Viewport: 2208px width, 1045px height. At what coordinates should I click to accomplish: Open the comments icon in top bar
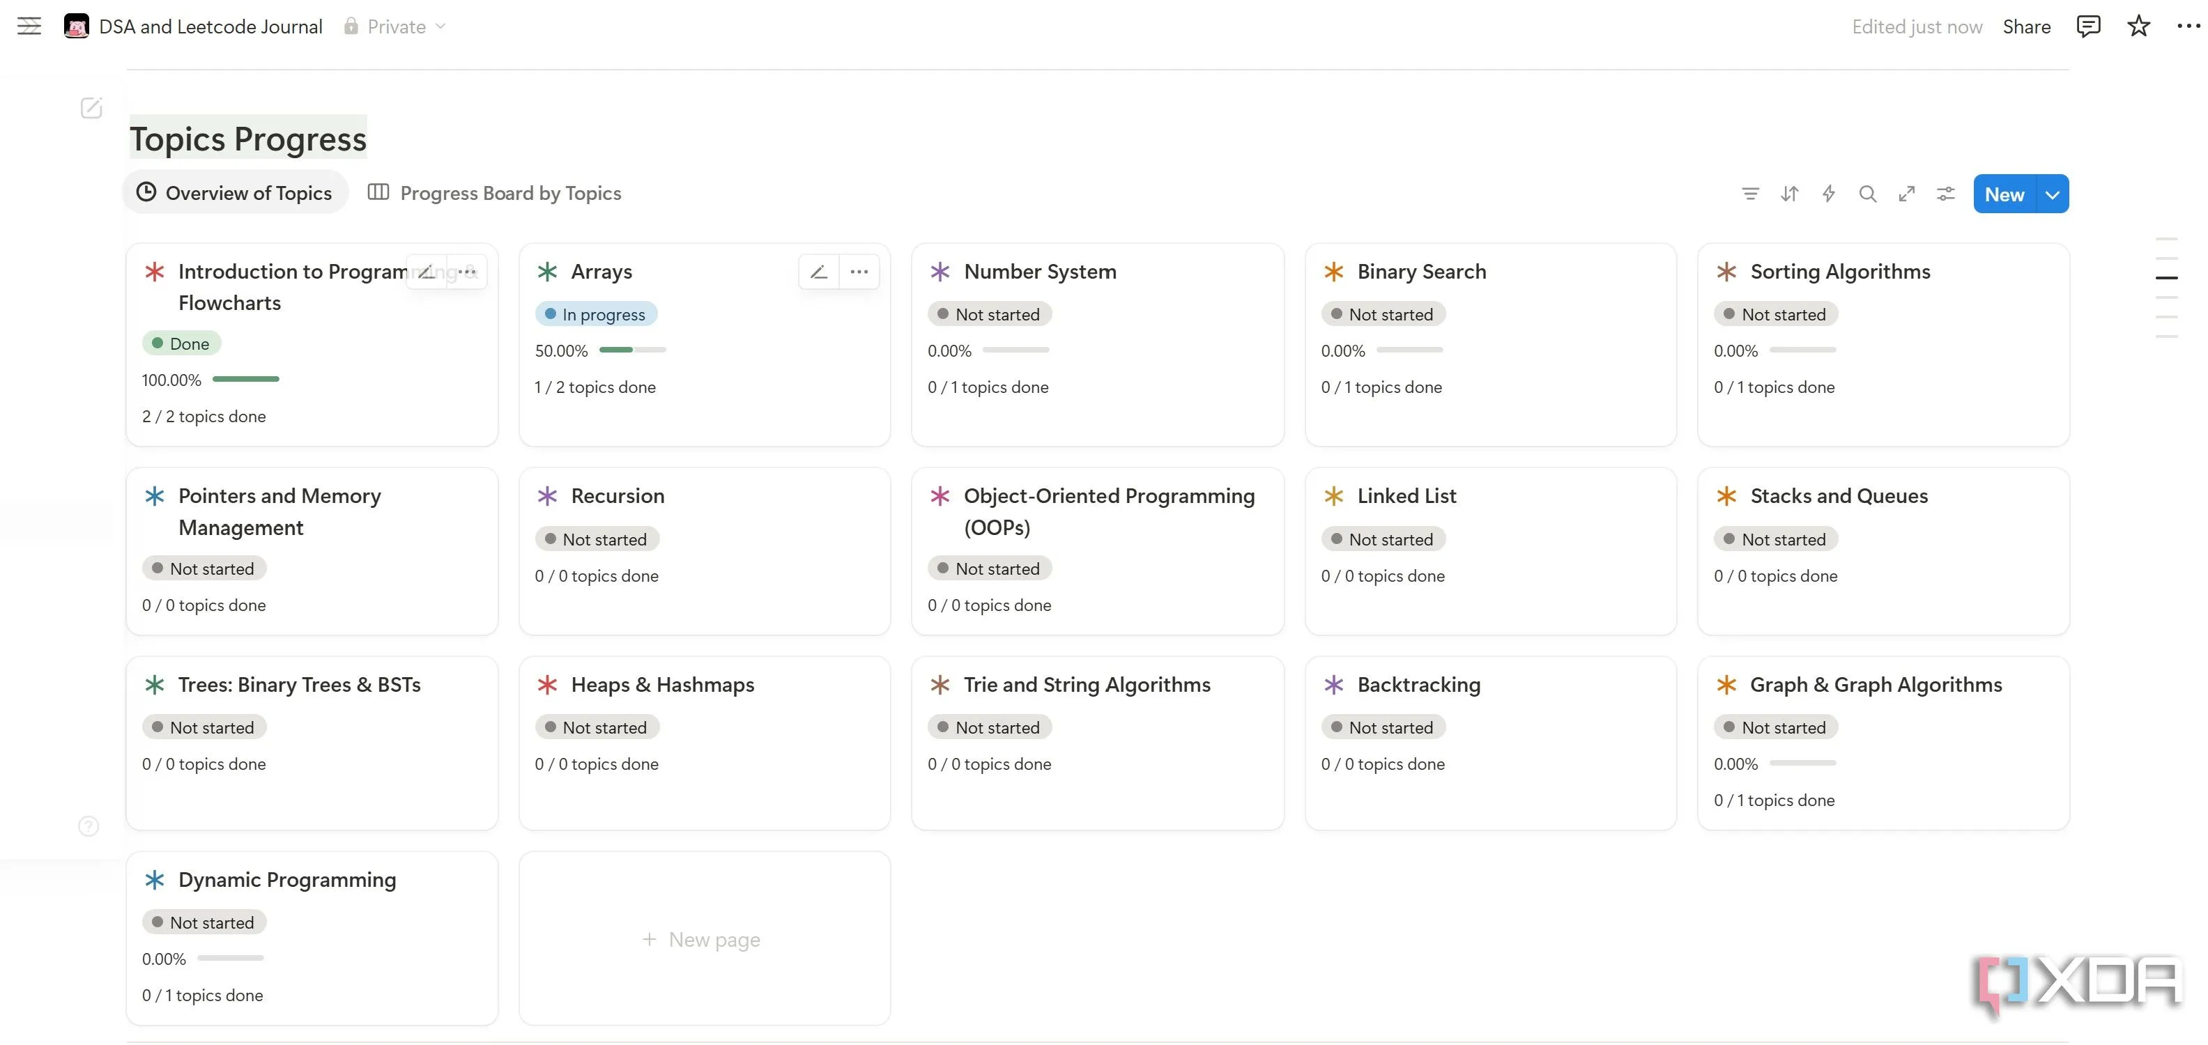tap(2088, 26)
